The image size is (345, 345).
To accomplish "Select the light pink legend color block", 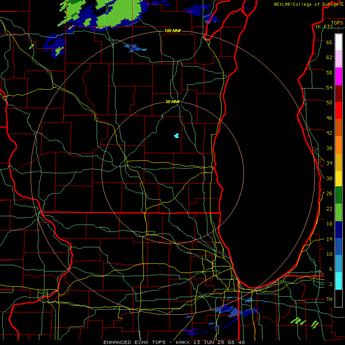I will 338,59.
